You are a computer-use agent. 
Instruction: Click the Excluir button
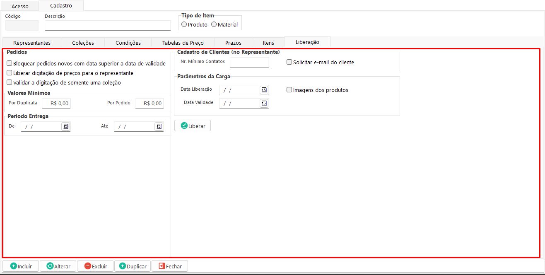click(x=95, y=266)
